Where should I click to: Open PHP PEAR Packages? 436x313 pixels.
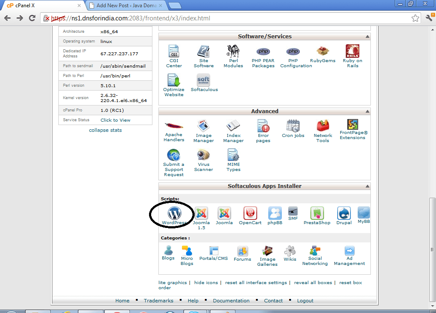click(x=263, y=57)
